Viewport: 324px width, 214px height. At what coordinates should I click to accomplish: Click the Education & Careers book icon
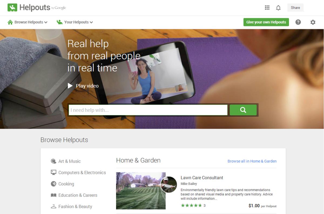coord(53,195)
